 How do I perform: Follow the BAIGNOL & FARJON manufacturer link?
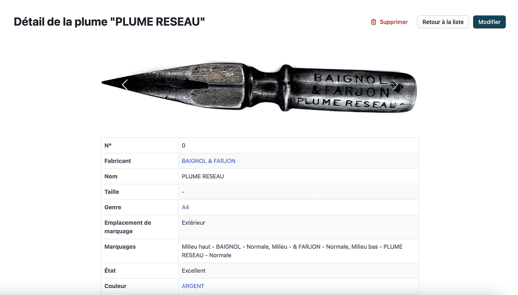tap(208, 161)
